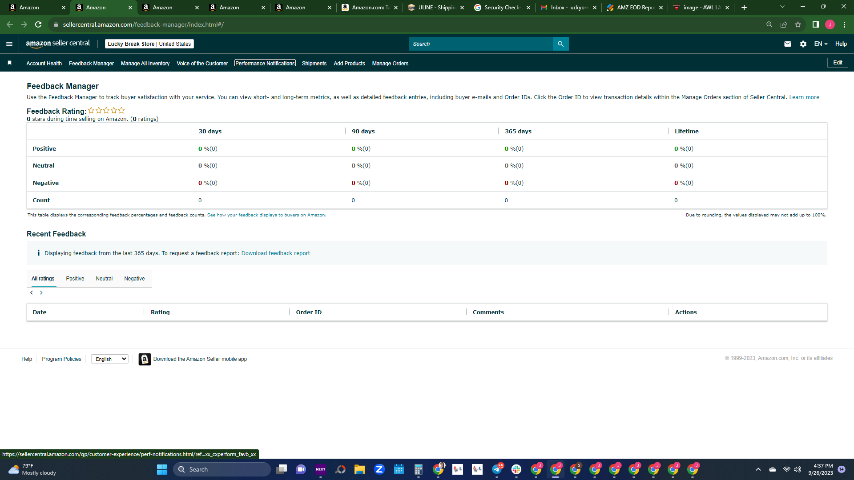Click Download feedback report link

[x=276, y=253]
